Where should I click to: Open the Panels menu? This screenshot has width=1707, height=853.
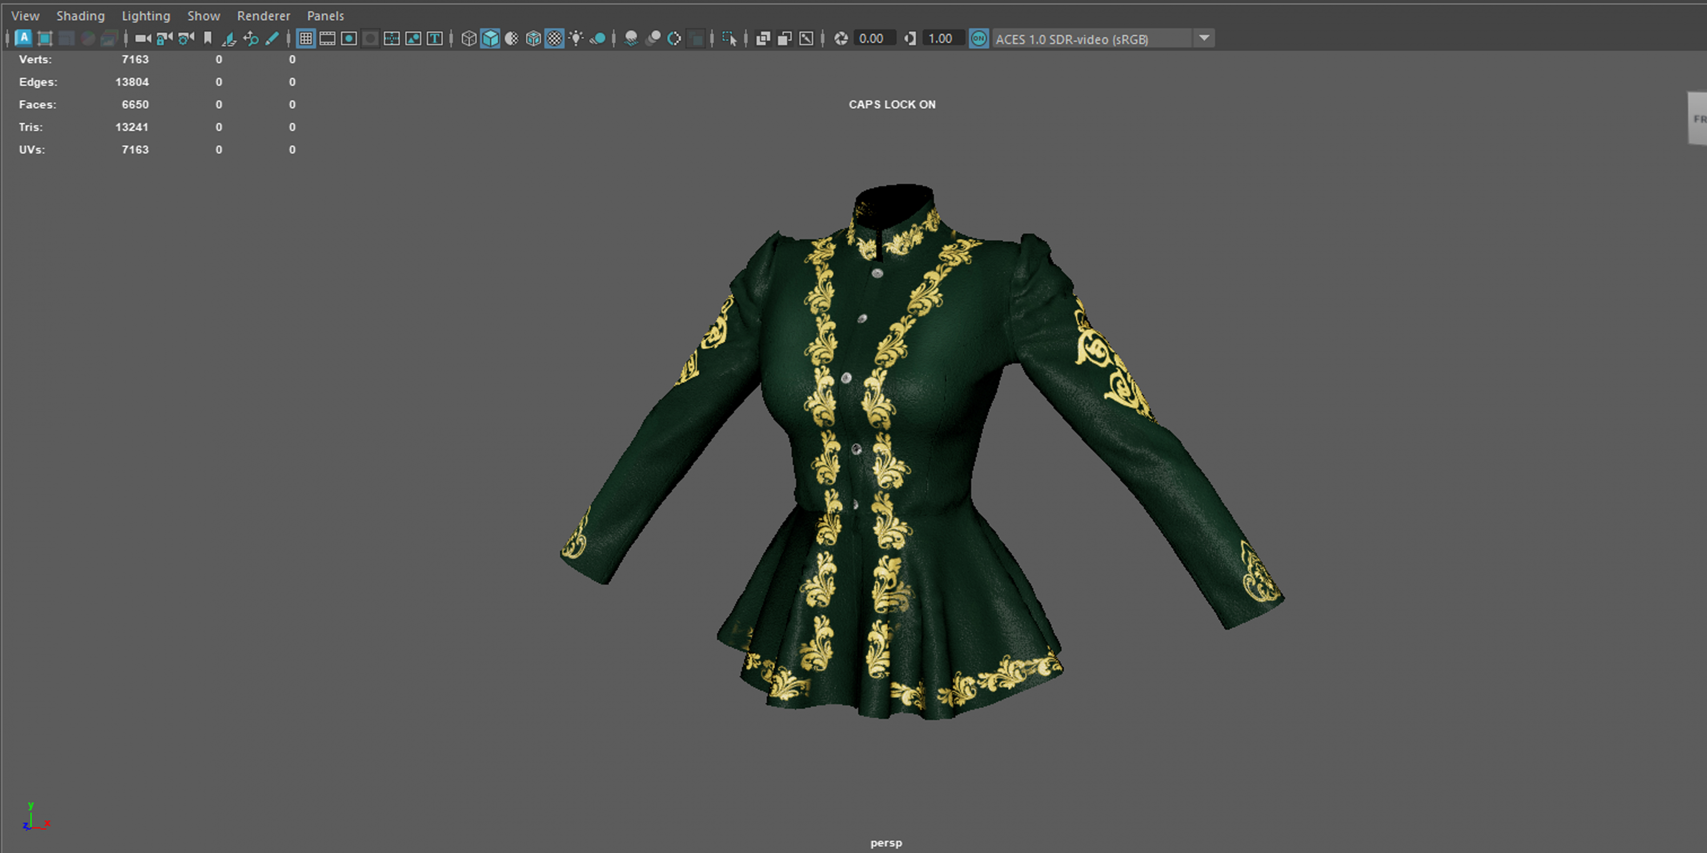(x=325, y=16)
